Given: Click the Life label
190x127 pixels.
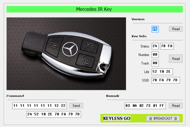Looking at the screenshot, I should coord(147,72).
